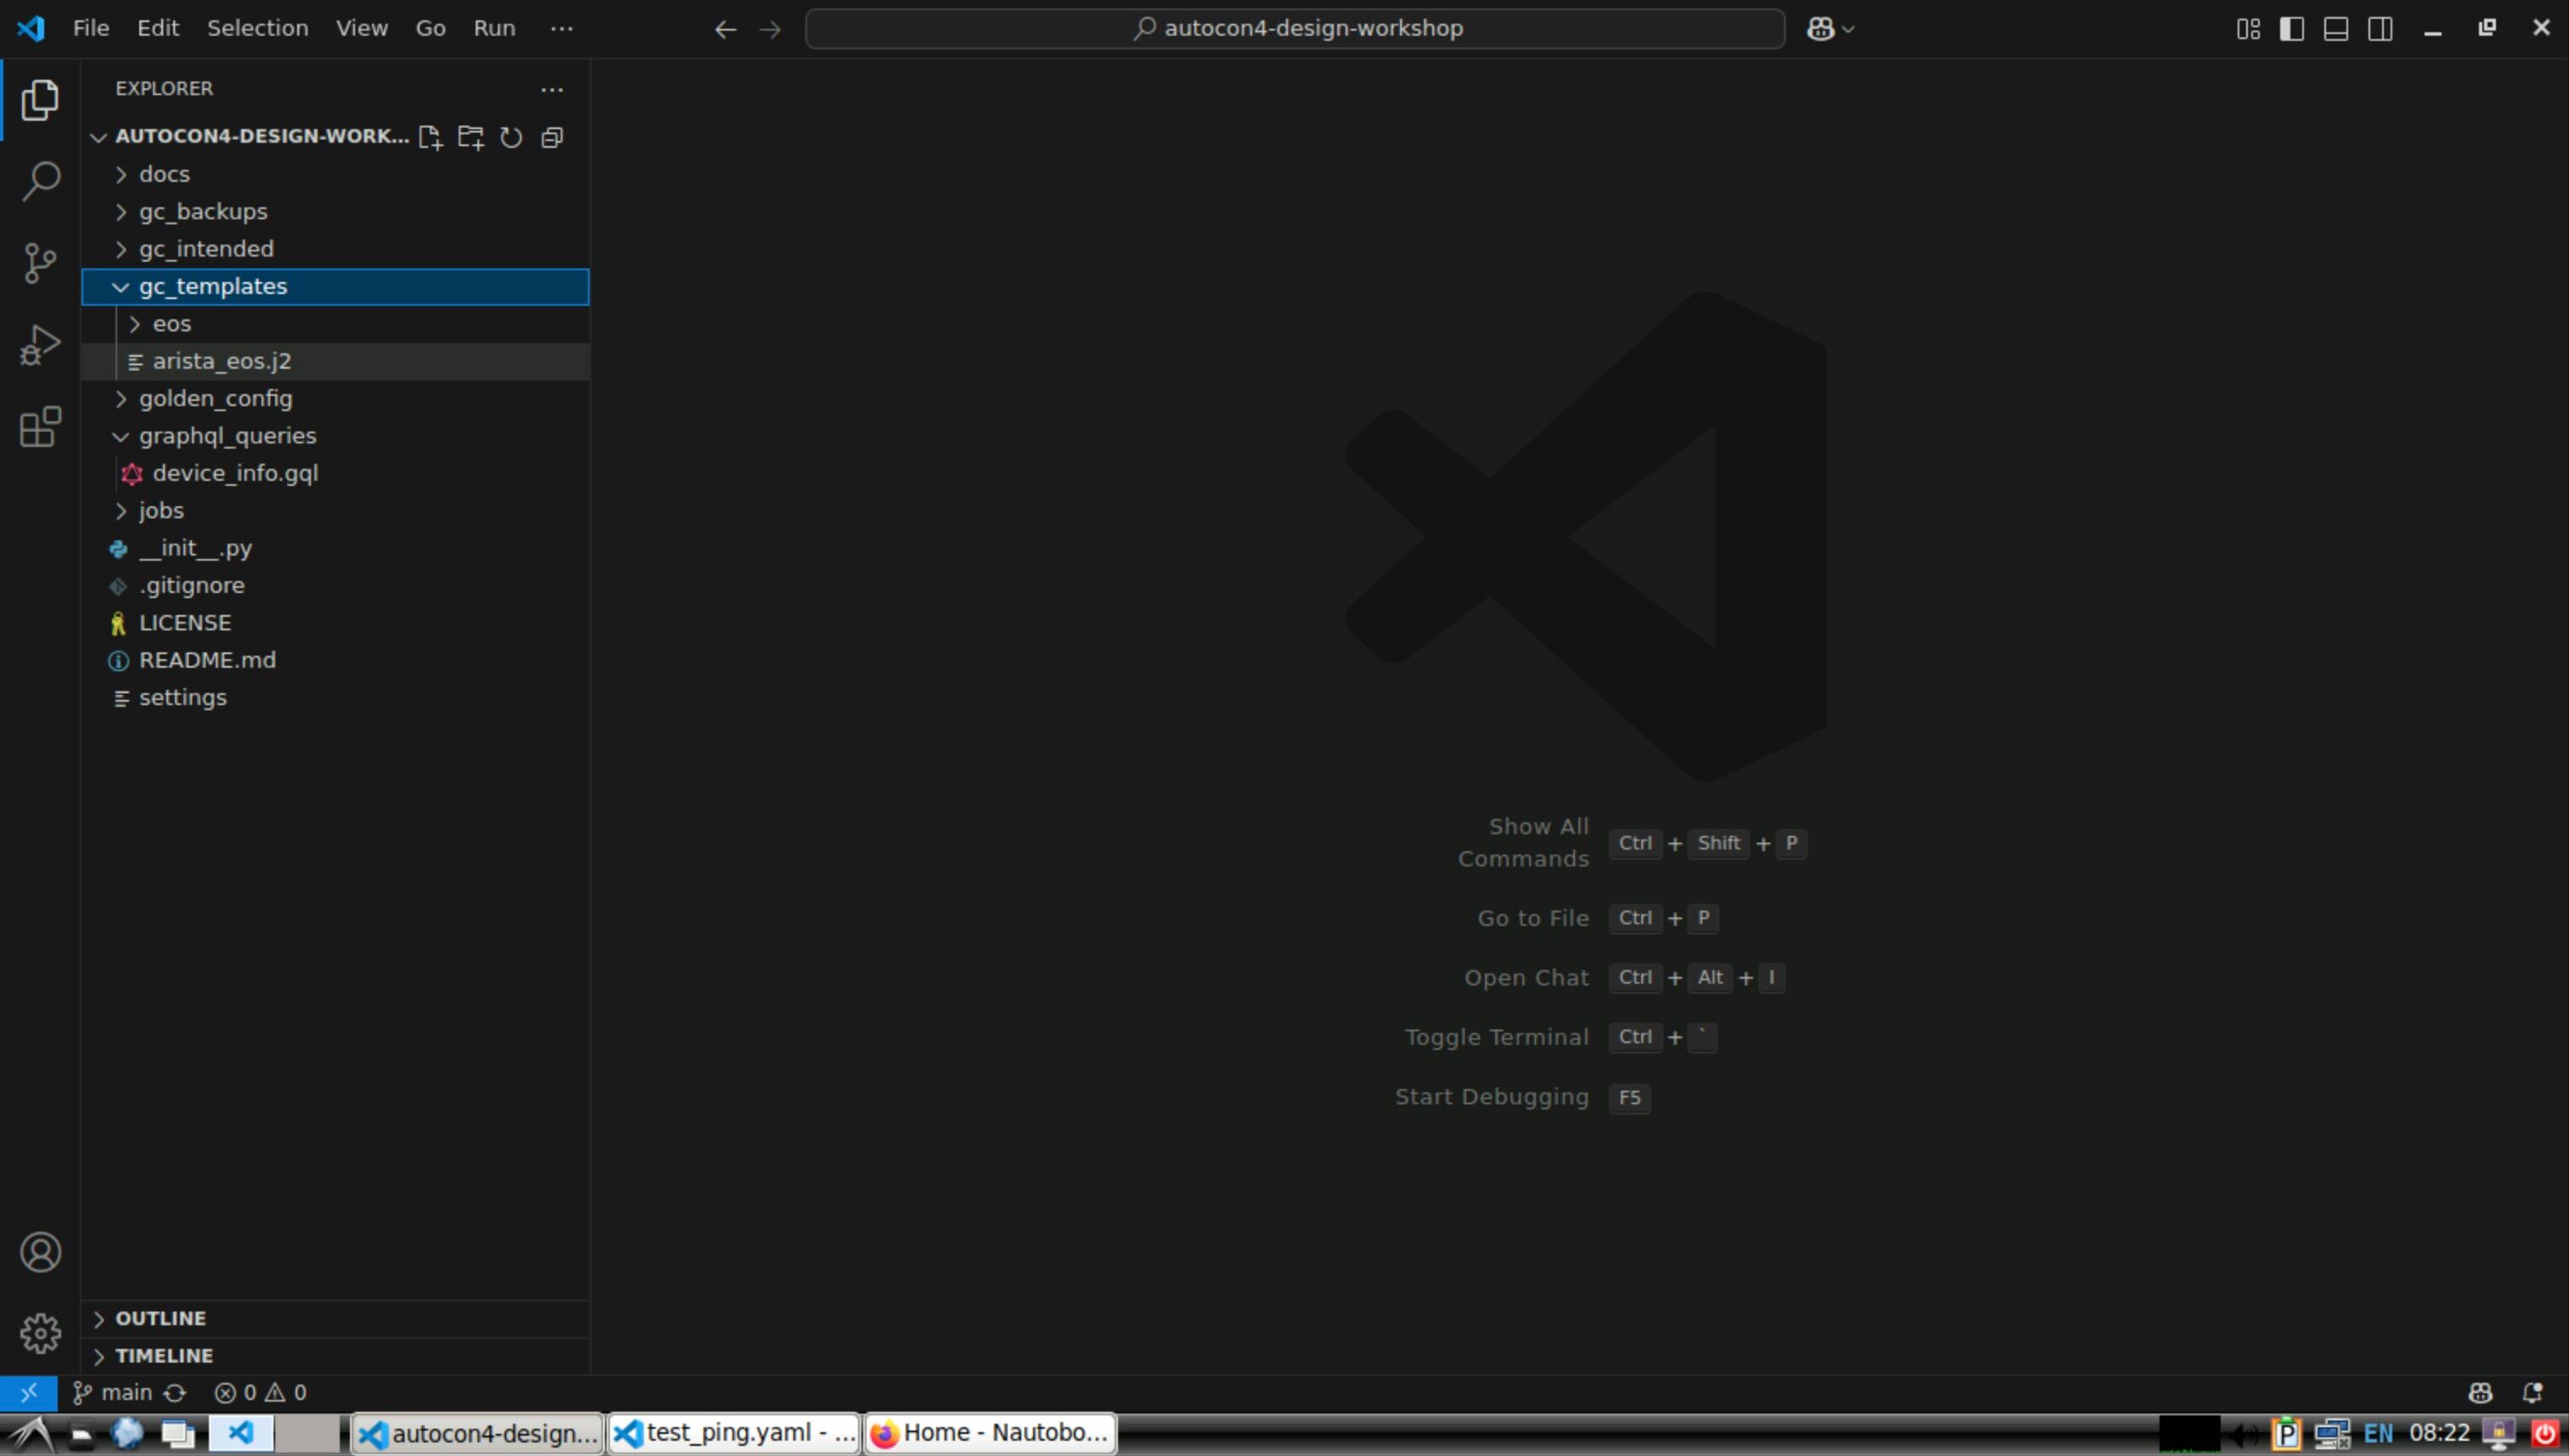Open the Selection menu
The width and height of the screenshot is (2569, 1456).
[x=257, y=28]
